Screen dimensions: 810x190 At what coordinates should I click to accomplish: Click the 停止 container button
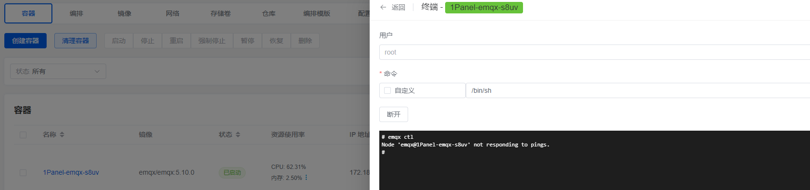[148, 41]
